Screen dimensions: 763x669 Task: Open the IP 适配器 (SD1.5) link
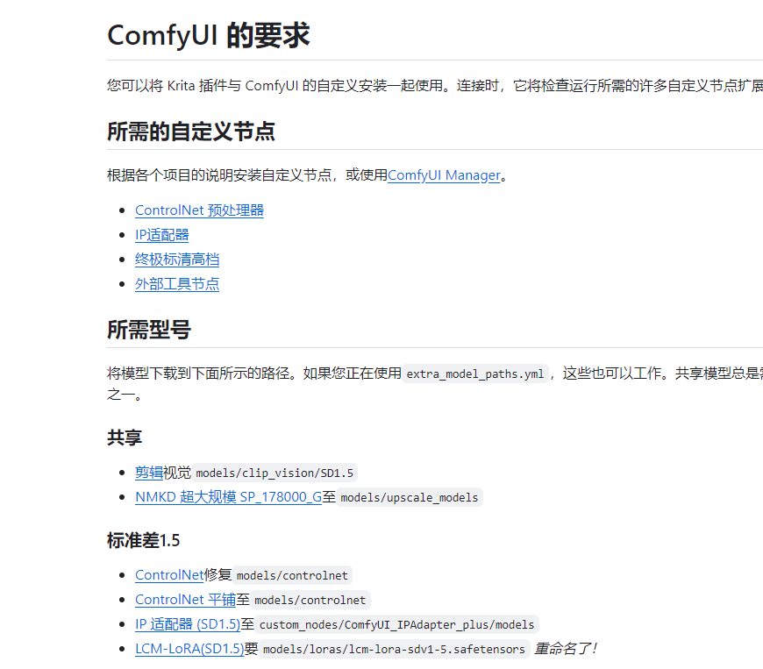188,624
